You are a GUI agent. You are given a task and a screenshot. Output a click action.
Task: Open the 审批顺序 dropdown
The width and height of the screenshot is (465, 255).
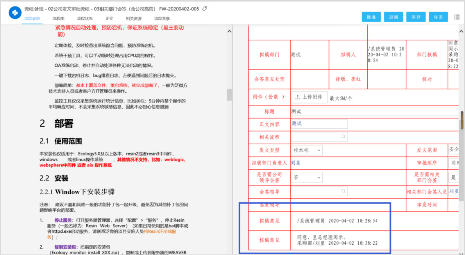point(454,163)
